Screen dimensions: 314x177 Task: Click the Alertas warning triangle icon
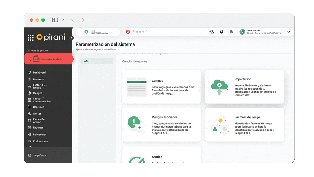pyautogui.click(x=30, y=114)
